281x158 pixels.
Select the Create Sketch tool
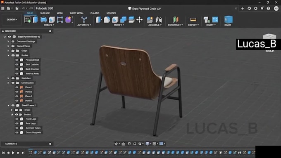(27, 20)
